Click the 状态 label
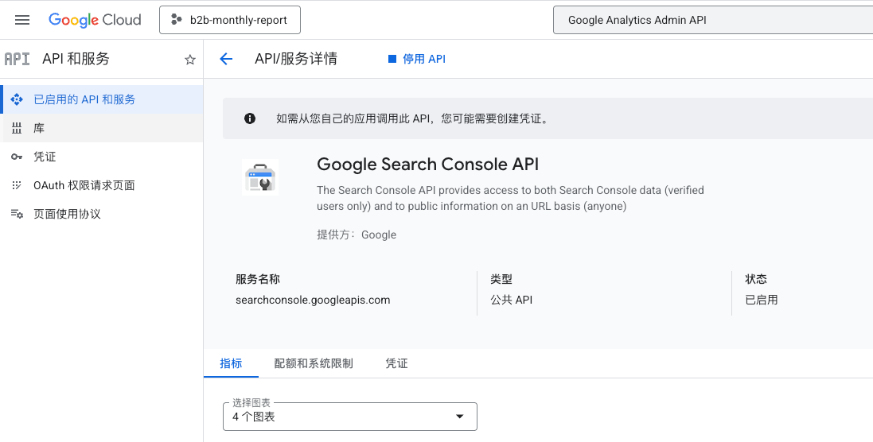Screen dimensions: 873x442 tap(756, 279)
